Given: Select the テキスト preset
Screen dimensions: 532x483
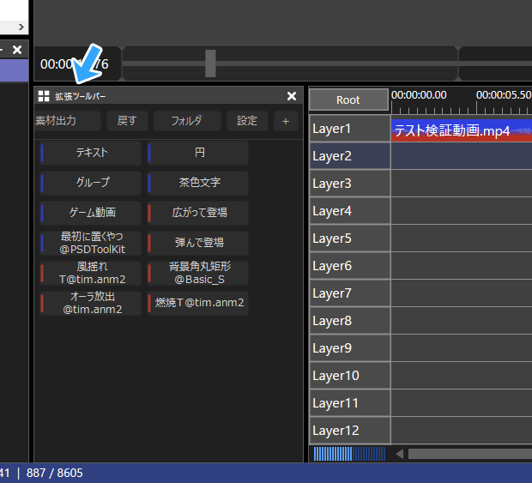Looking at the screenshot, I should (91, 153).
